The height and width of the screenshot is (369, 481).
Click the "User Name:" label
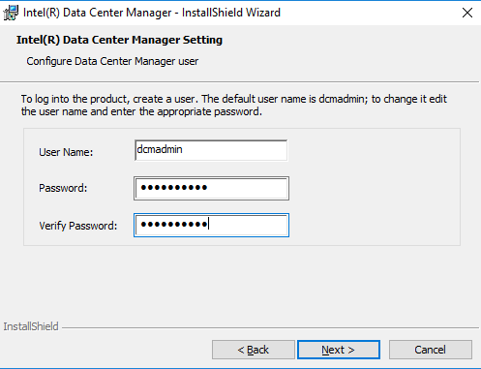(x=66, y=152)
